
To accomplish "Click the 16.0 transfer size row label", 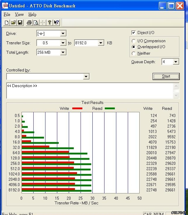I will click(16, 142).
